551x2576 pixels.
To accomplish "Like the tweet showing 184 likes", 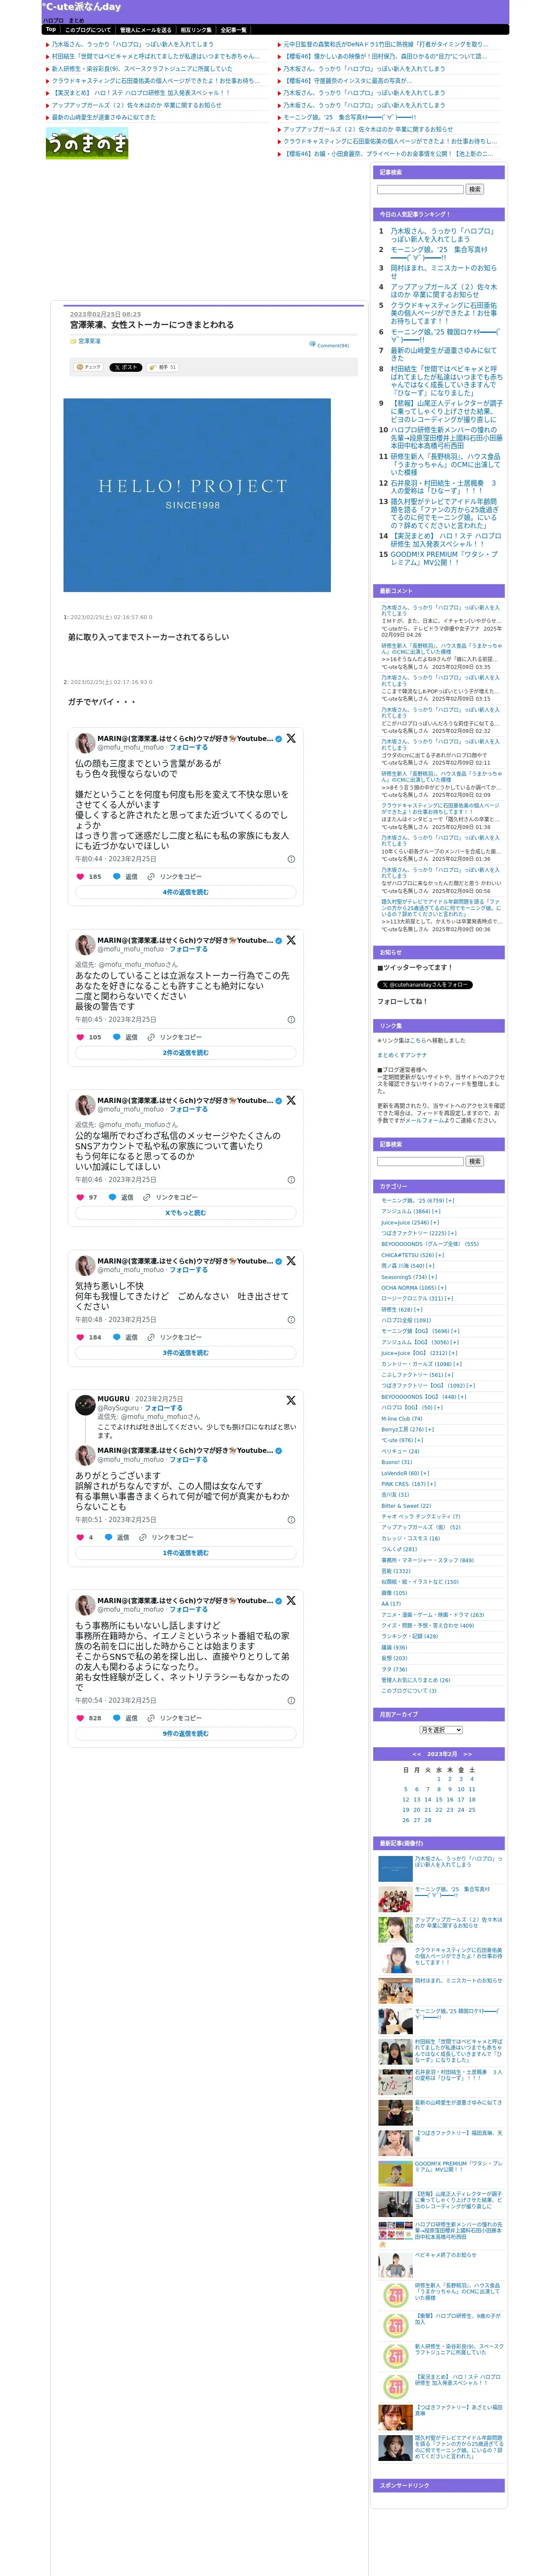I will coord(80,1337).
